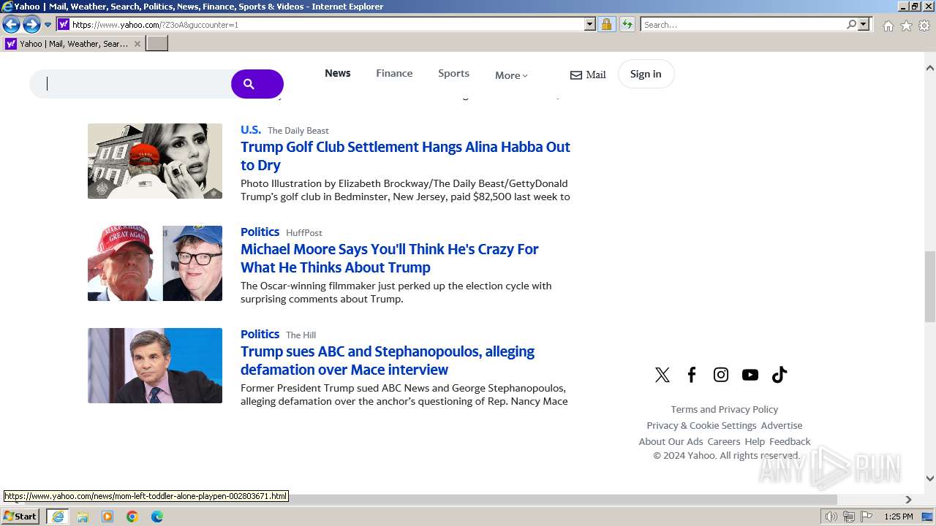Click the volume speaker tray icon
This screenshot has width=936, height=526.
[x=831, y=517]
